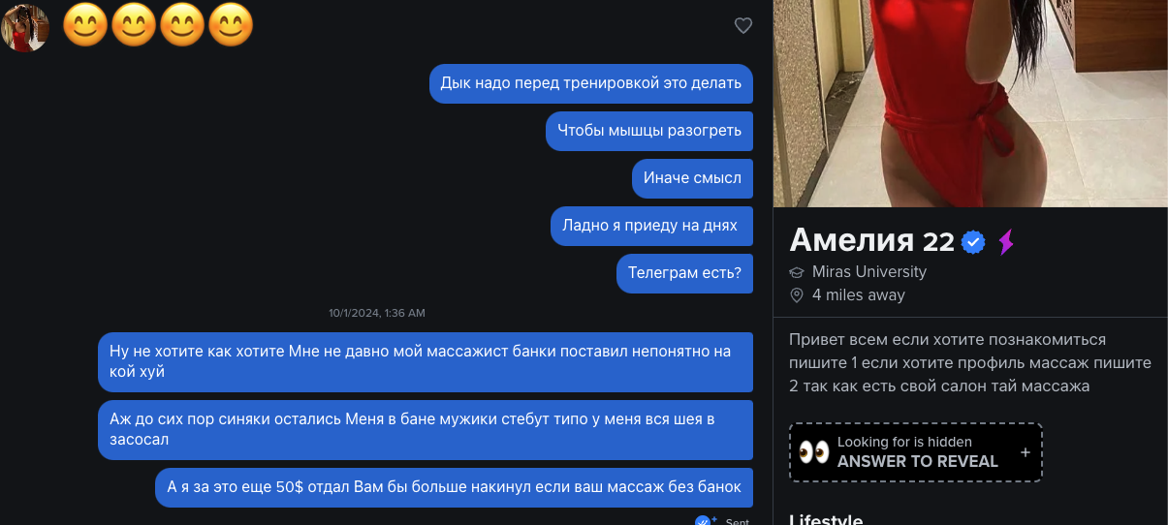The height and width of the screenshot is (525, 1168).
Task: Open the sender's avatar thumbnail
Action: click(x=25, y=26)
